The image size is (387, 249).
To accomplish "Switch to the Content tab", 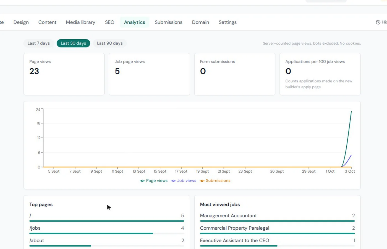I will (47, 22).
